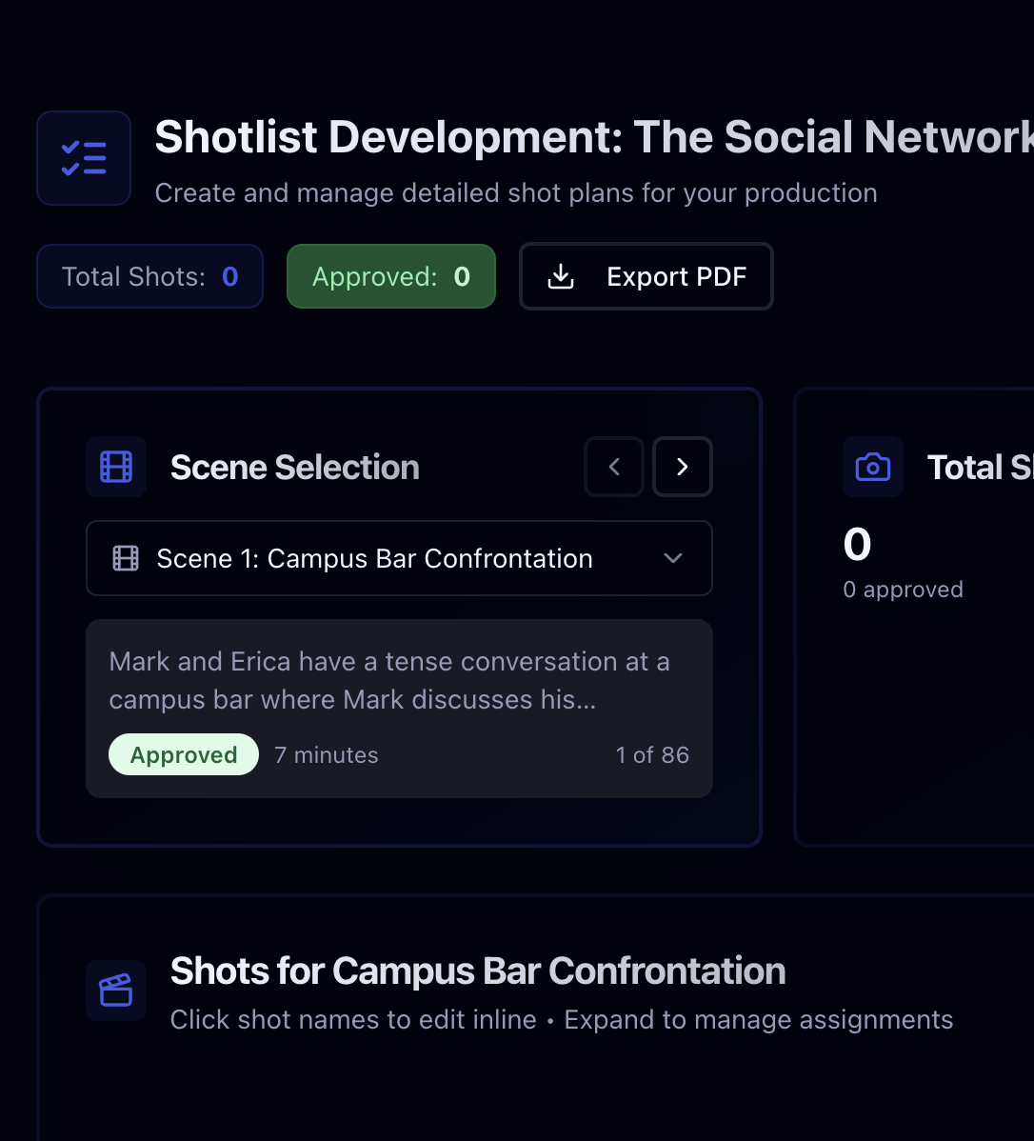Expand the scene list using the chevron-down arrow
Image resolution: width=1034 pixels, height=1141 pixels.
[673, 558]
